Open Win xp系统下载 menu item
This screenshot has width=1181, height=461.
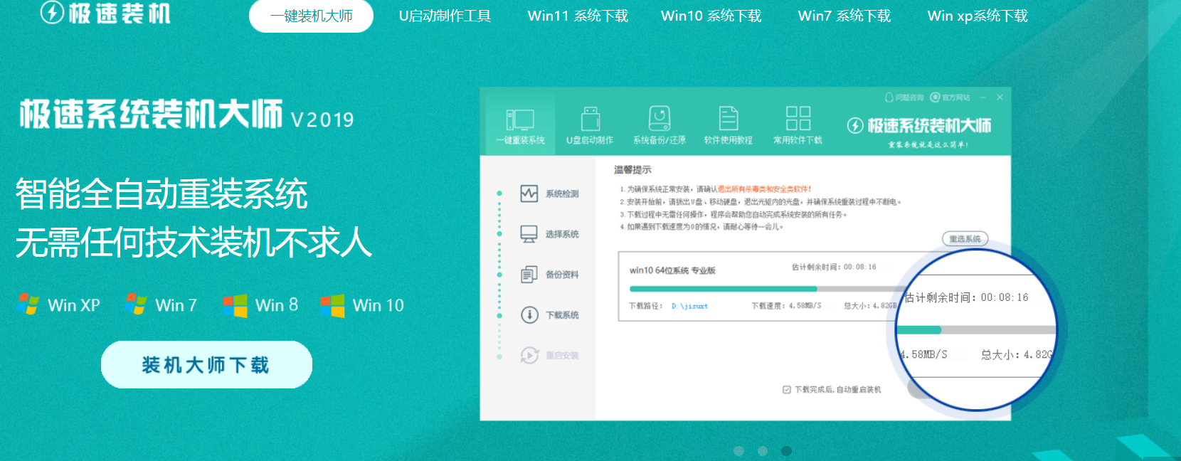point(978,16)
